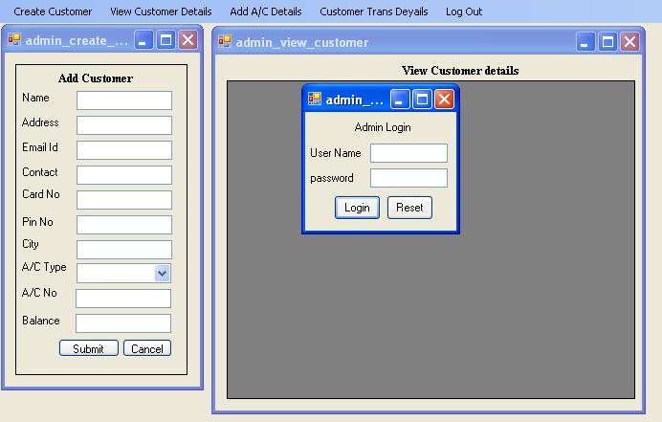Open the View Customer Details menu

click(161, 11)
